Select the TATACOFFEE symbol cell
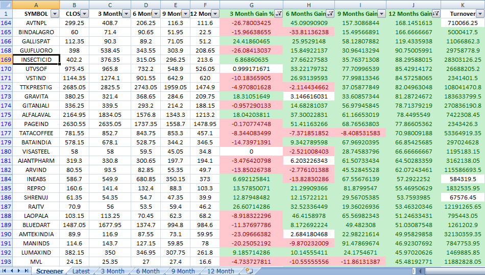Viewport: 485px width, 275px height. coord(36,133)
